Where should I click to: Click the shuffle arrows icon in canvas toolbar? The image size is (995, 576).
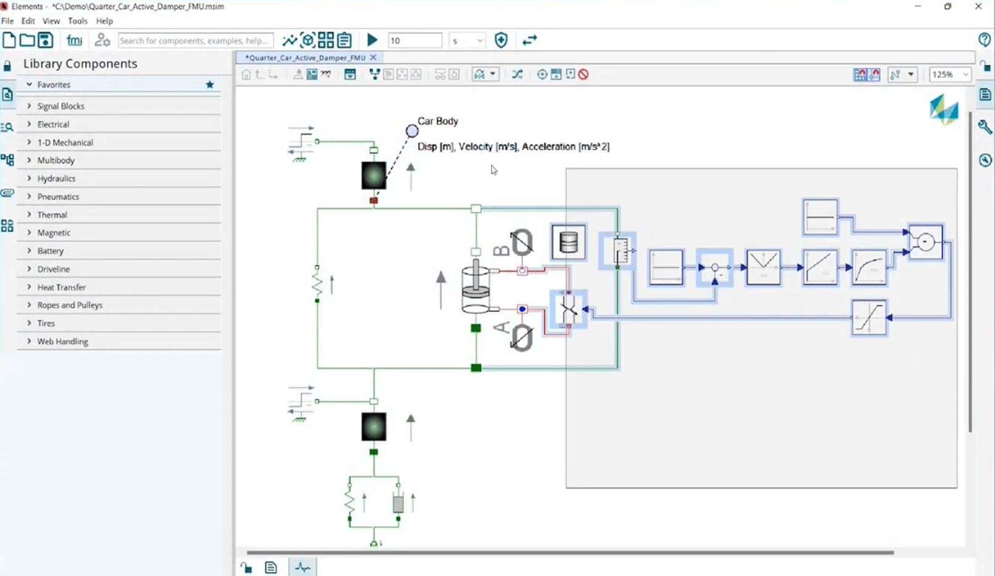click(x=517, y=75)
